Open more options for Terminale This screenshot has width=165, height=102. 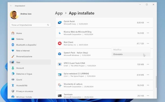pos(148,96)
